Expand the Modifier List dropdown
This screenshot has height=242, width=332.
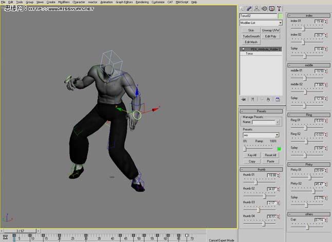(x=280, y=23)
